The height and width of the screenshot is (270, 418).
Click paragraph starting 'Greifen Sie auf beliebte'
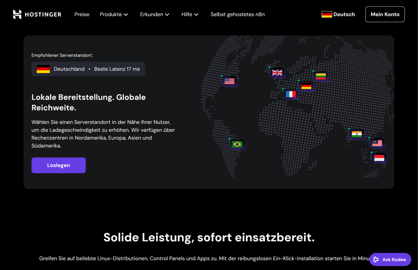[204, 259]
